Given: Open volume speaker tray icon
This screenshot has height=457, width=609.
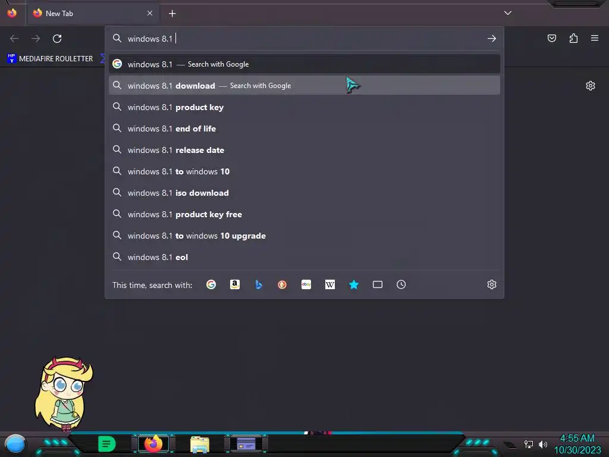Looking at the screenshot, I should point(543,444).
